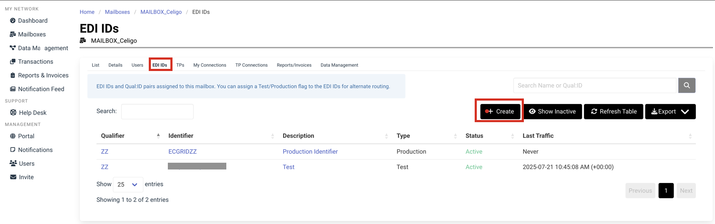Sort table by Description column arrow
Viewport: 715px width, 224px height.
point(387,136)
